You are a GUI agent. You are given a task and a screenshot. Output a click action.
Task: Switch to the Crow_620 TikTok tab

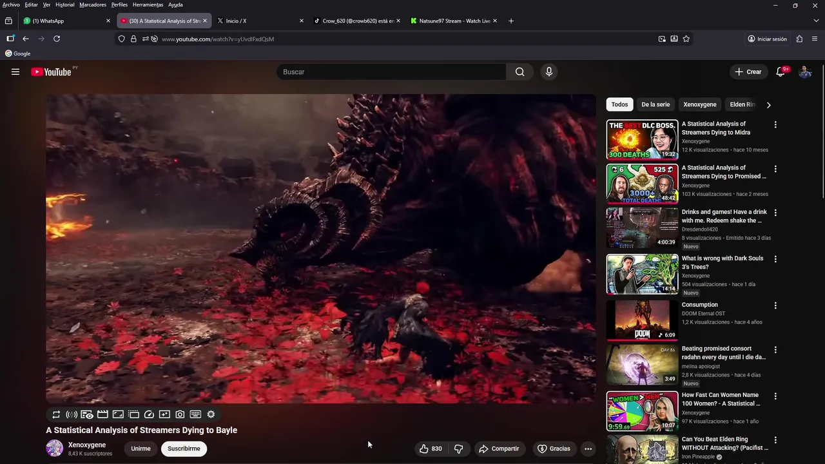coord(356,21)
